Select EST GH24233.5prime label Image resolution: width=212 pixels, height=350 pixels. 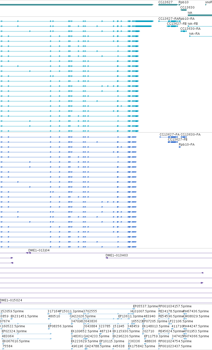[96, 336]
